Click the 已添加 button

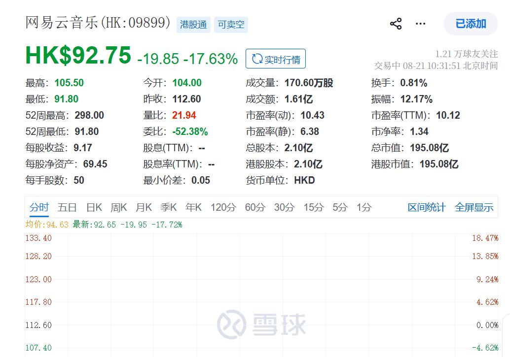pyautogui.click(x=471, y=24)
